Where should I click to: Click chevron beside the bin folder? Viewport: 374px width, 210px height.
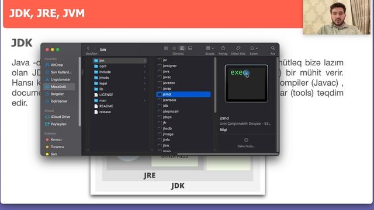point(145,61)
